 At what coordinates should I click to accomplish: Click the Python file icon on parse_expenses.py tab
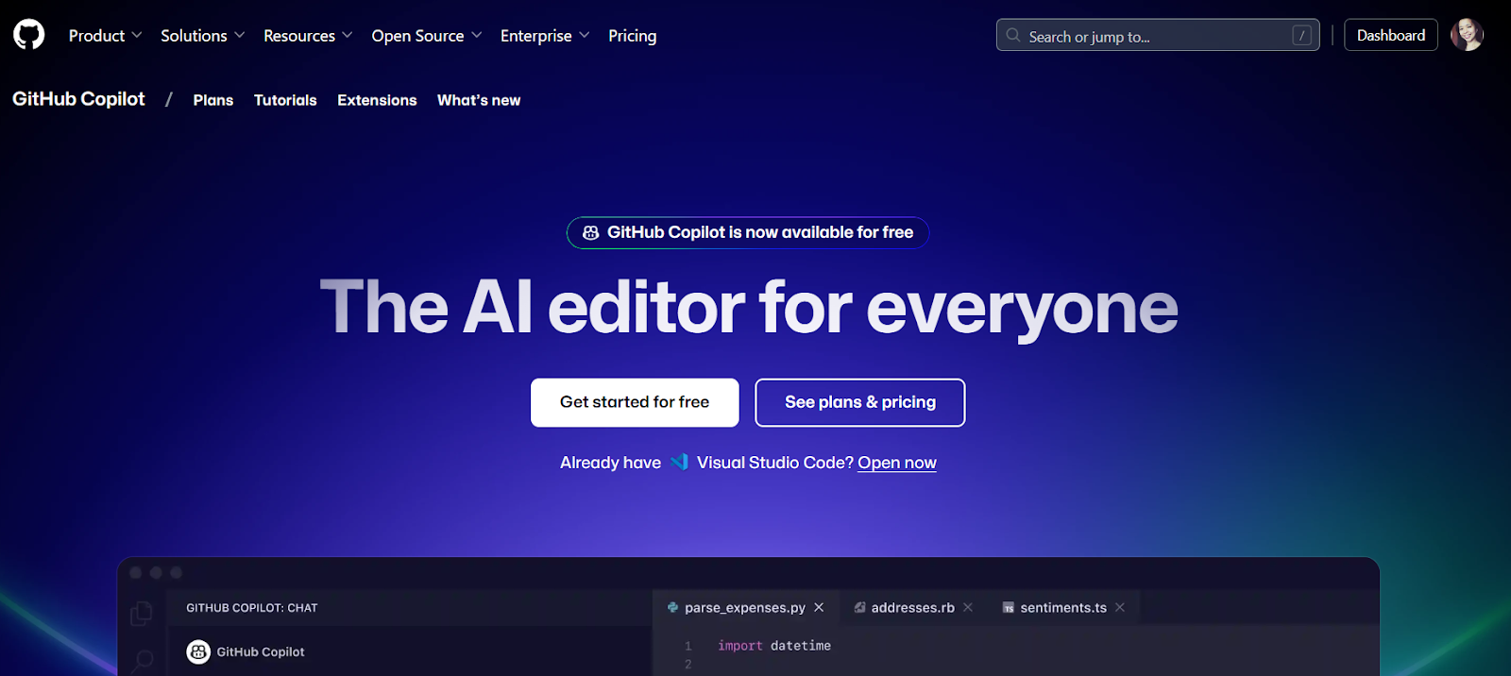[x=672, y=607]
